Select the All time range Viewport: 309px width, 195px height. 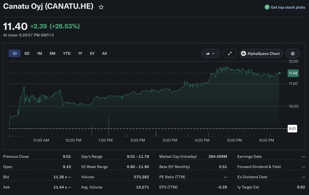pos(104,53)
